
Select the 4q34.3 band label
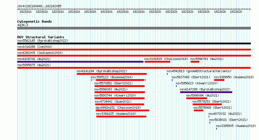click(x=23, y=25)
